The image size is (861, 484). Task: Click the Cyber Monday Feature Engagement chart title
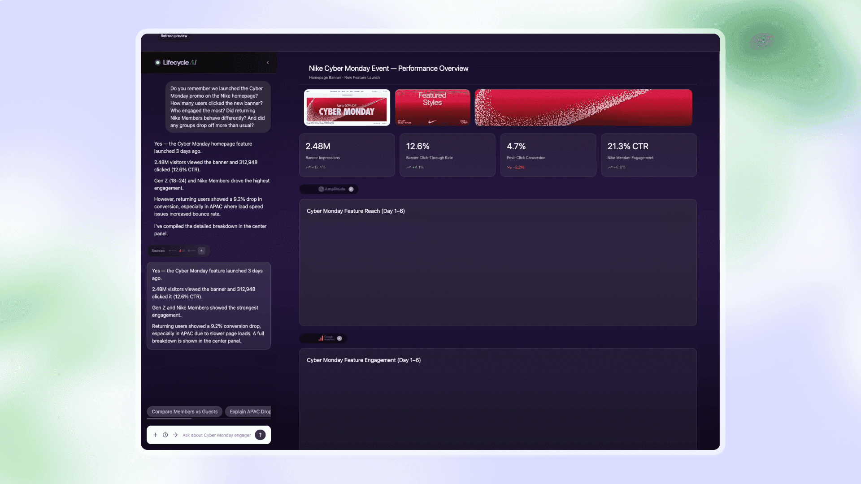pos(364,360)
